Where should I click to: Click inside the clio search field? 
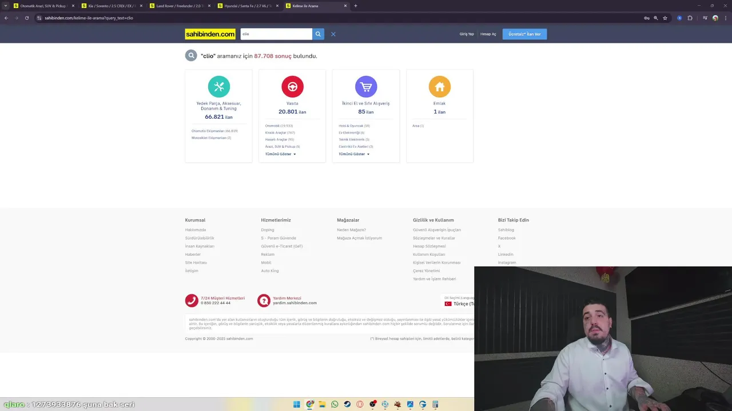point(276,34)
